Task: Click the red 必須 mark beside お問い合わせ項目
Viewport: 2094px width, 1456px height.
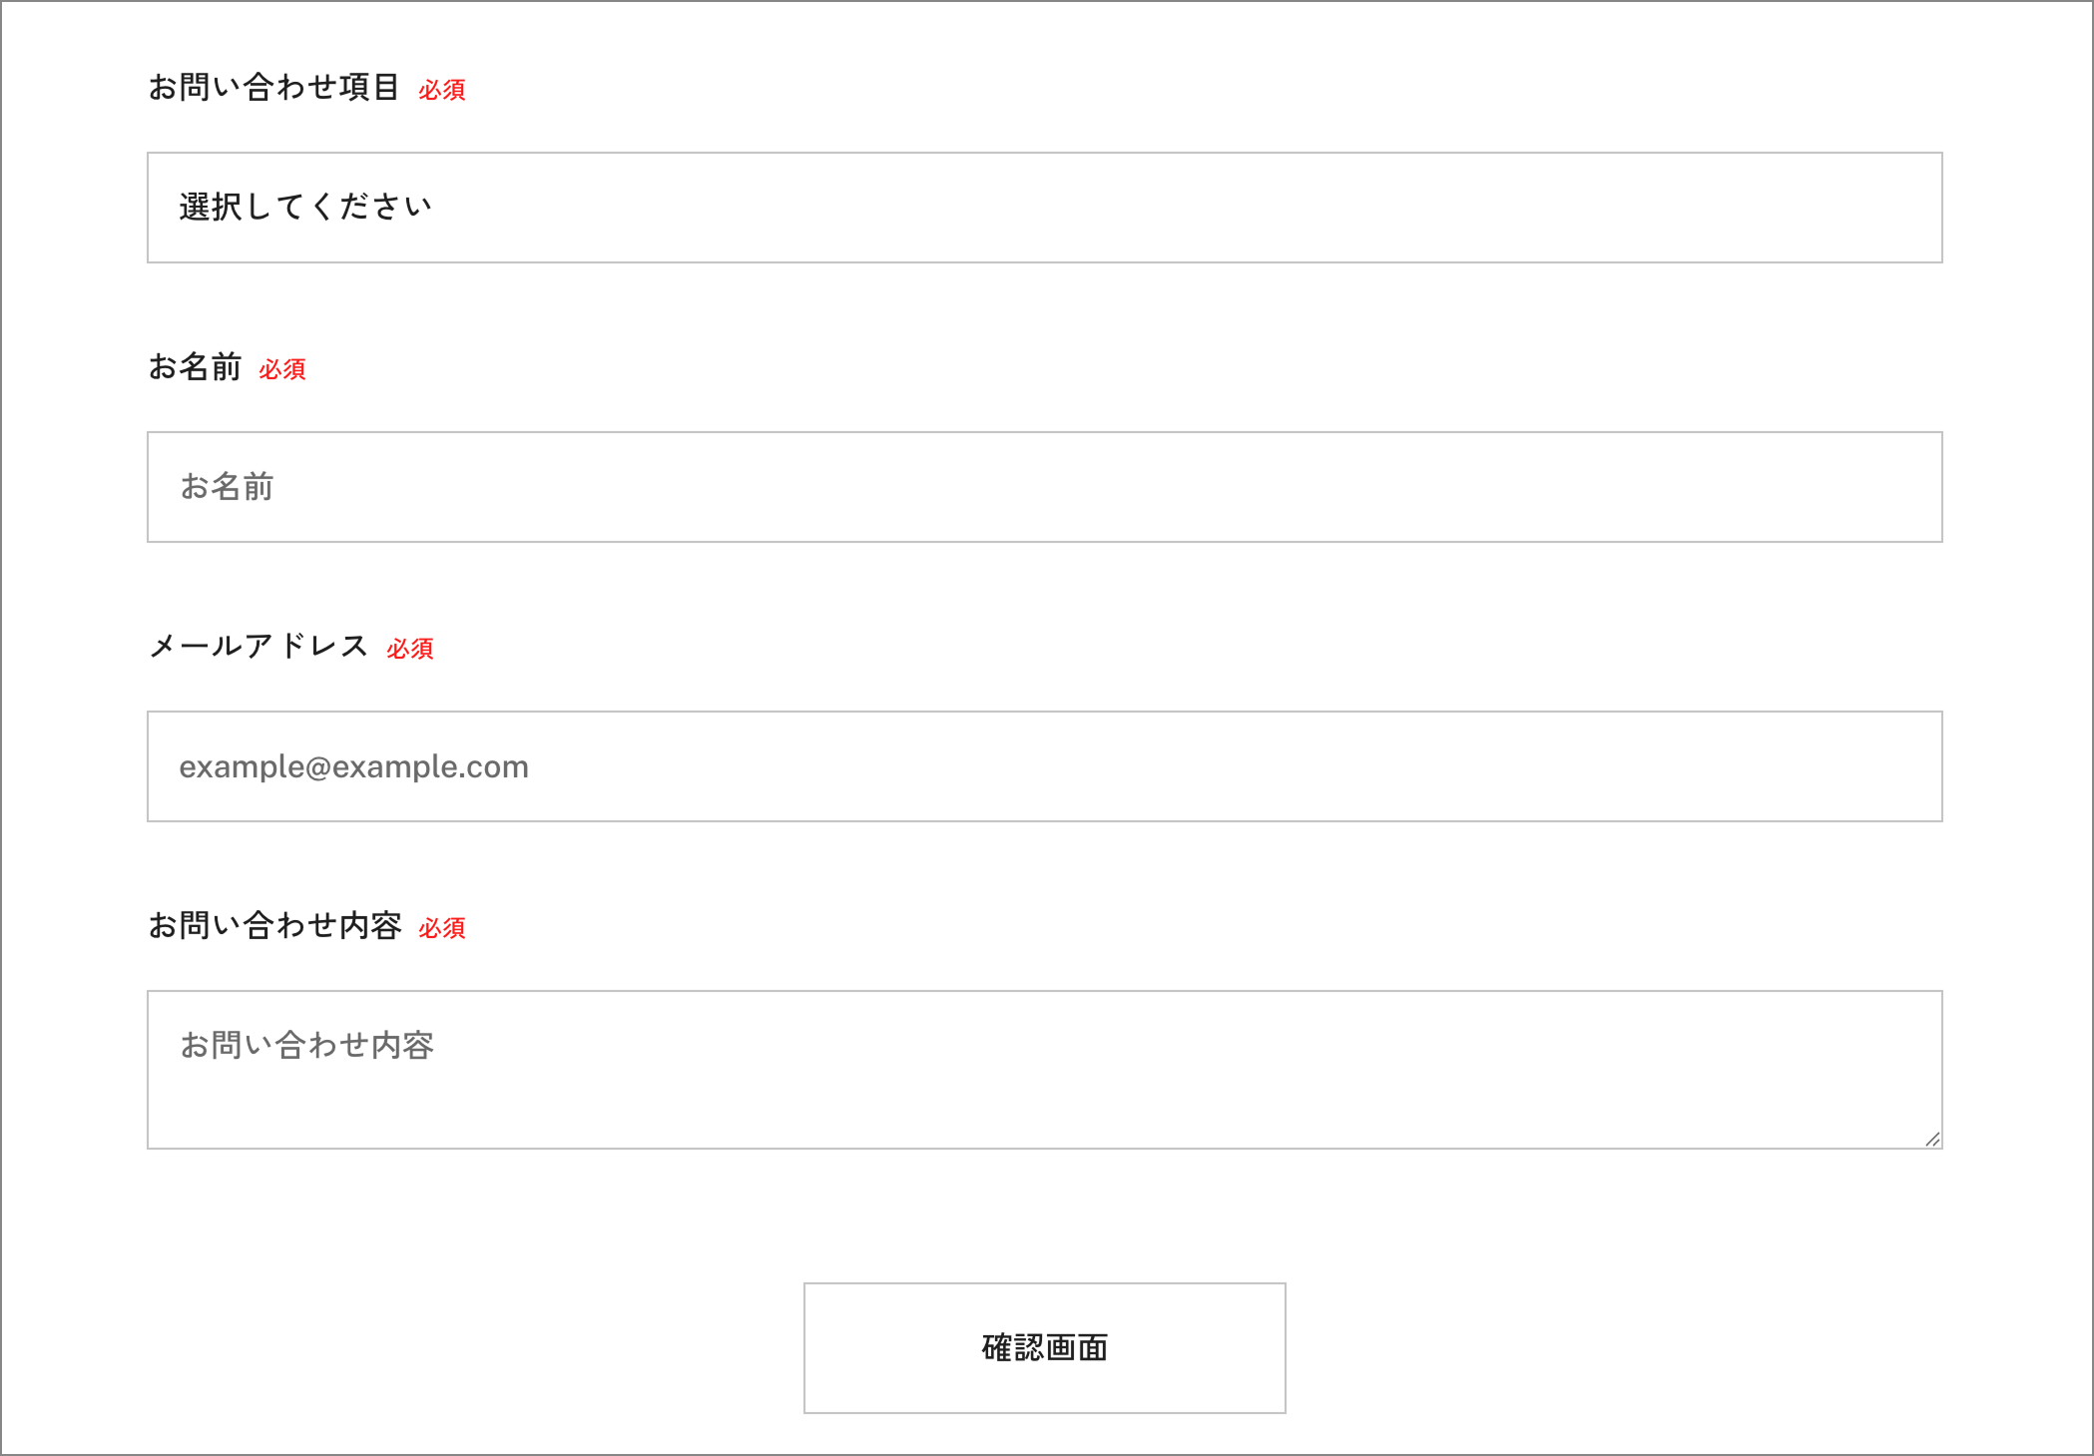Action: (442, 90)
